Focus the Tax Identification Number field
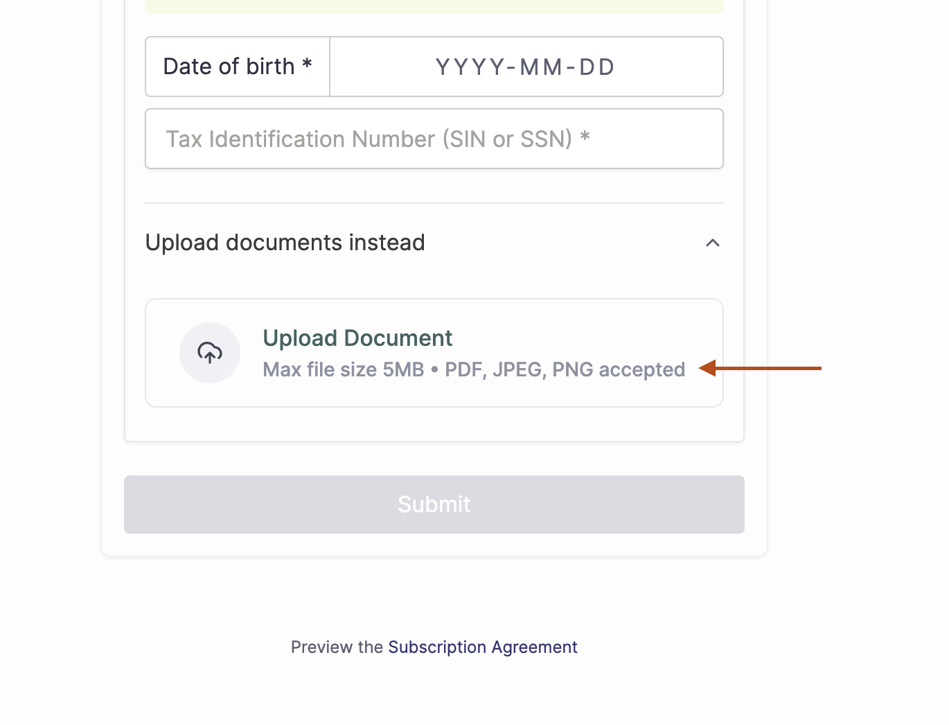Screen dimensions: 949x725 point(434,139)
